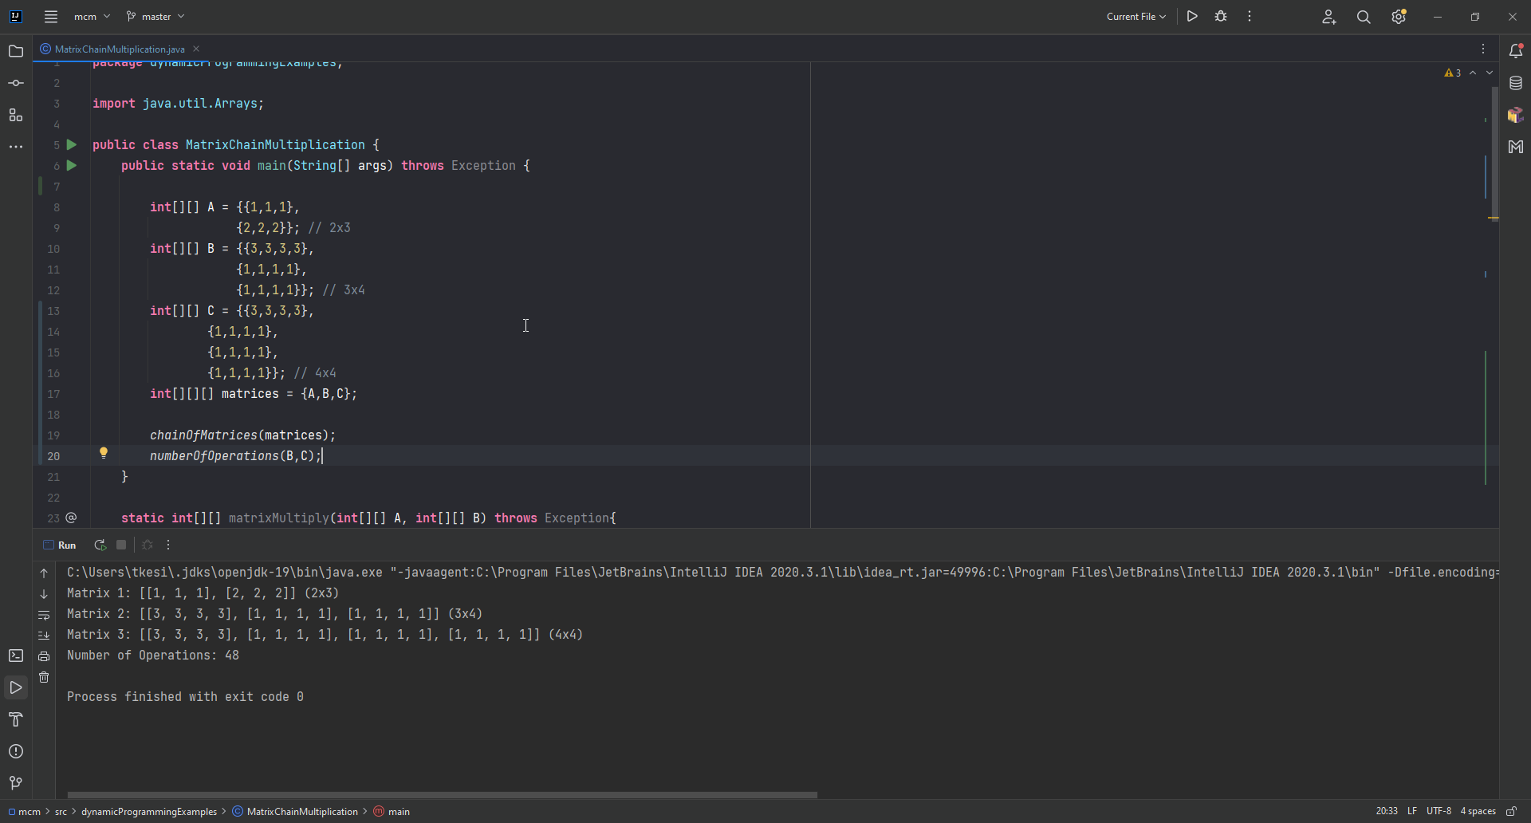Viewport: 1531px width, 823px height.
Task: Stop the running process
Action: coord(121,545)
